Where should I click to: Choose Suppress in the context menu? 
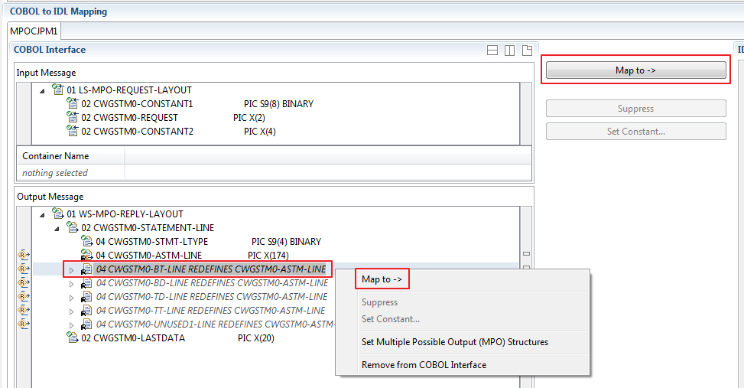click(x=379, y=302)
